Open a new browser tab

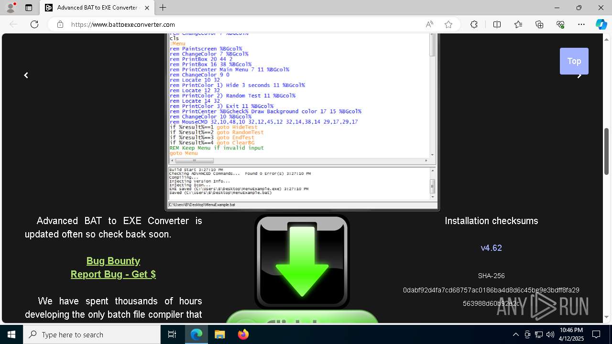point(163,8)
